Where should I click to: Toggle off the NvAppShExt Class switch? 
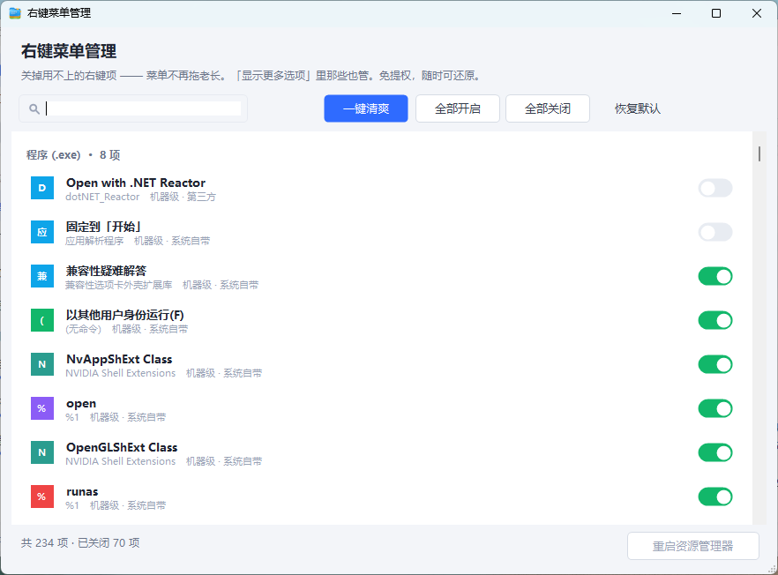pos(715,364)
